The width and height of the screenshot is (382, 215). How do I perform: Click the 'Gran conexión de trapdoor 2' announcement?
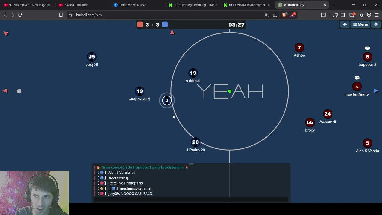point(142,168)
